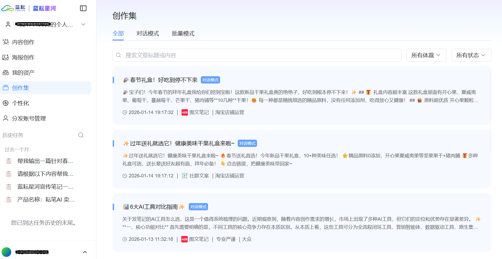502x259 pixels.
Task: Click the green account avatar at the bottom
Action: 6,252
